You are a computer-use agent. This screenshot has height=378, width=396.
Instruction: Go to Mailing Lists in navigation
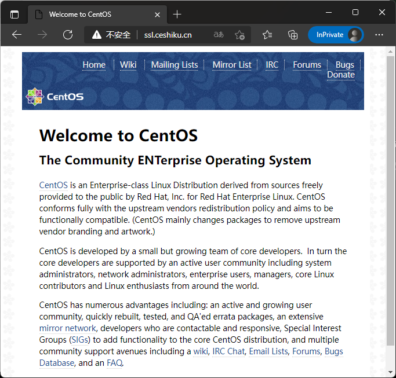tap(175, 65)
